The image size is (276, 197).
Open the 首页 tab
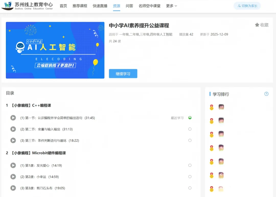tap(63, 6)
